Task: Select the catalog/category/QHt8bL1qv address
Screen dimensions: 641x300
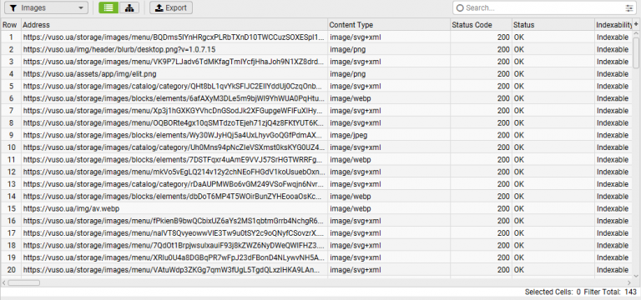Action: (x=174, y=86)
